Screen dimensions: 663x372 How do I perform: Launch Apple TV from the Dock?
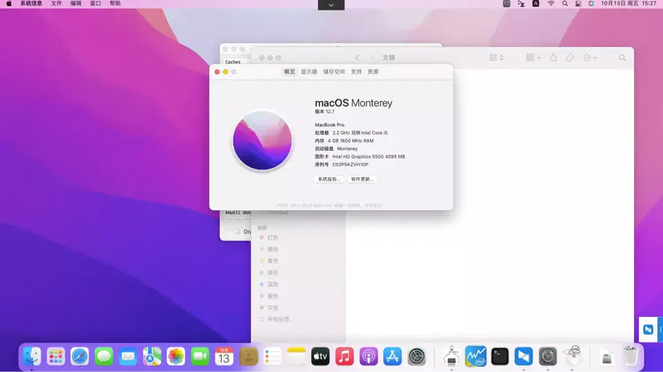click(x=320, y=356)
